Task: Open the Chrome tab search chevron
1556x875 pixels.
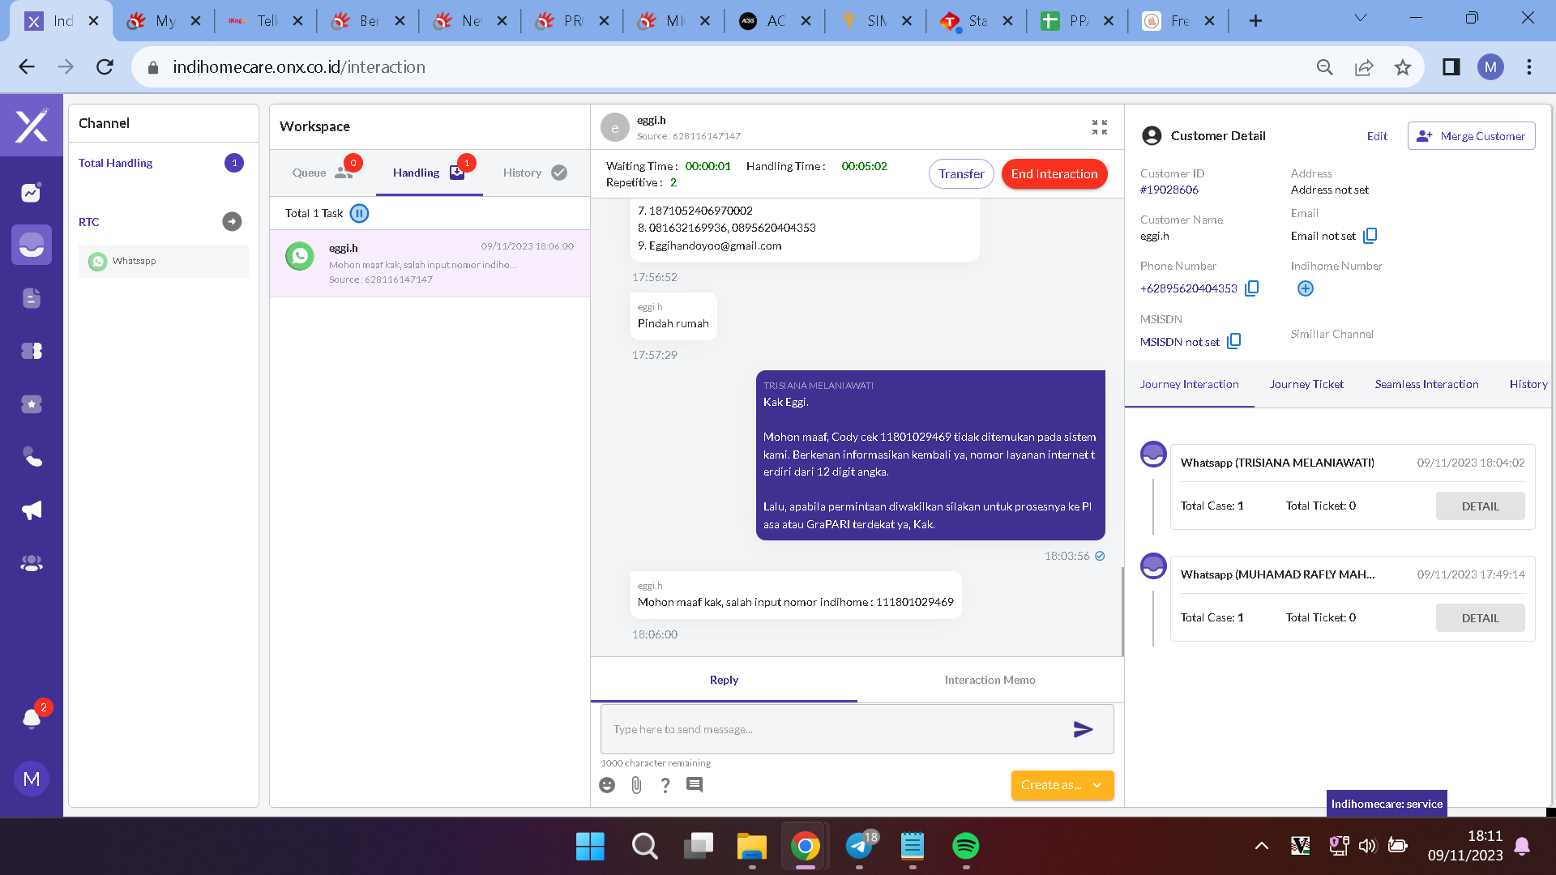Action: [x=1361, y=18]
